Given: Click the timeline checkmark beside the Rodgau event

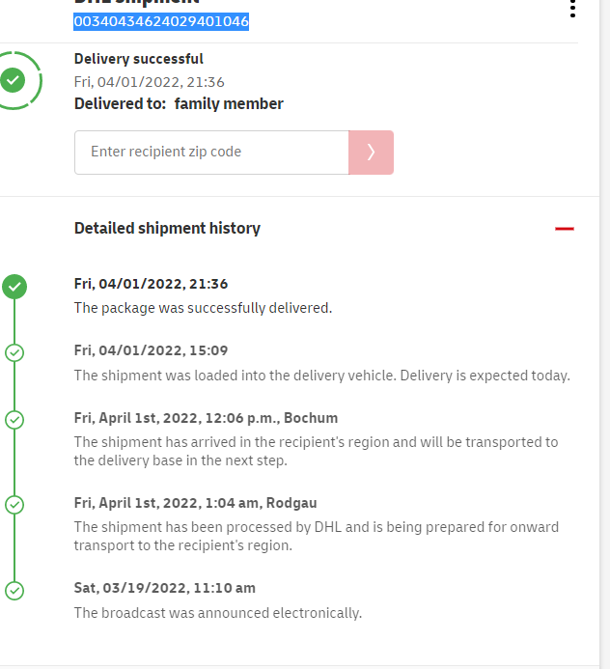Looking at the screenshot, I should pos(14,504).
